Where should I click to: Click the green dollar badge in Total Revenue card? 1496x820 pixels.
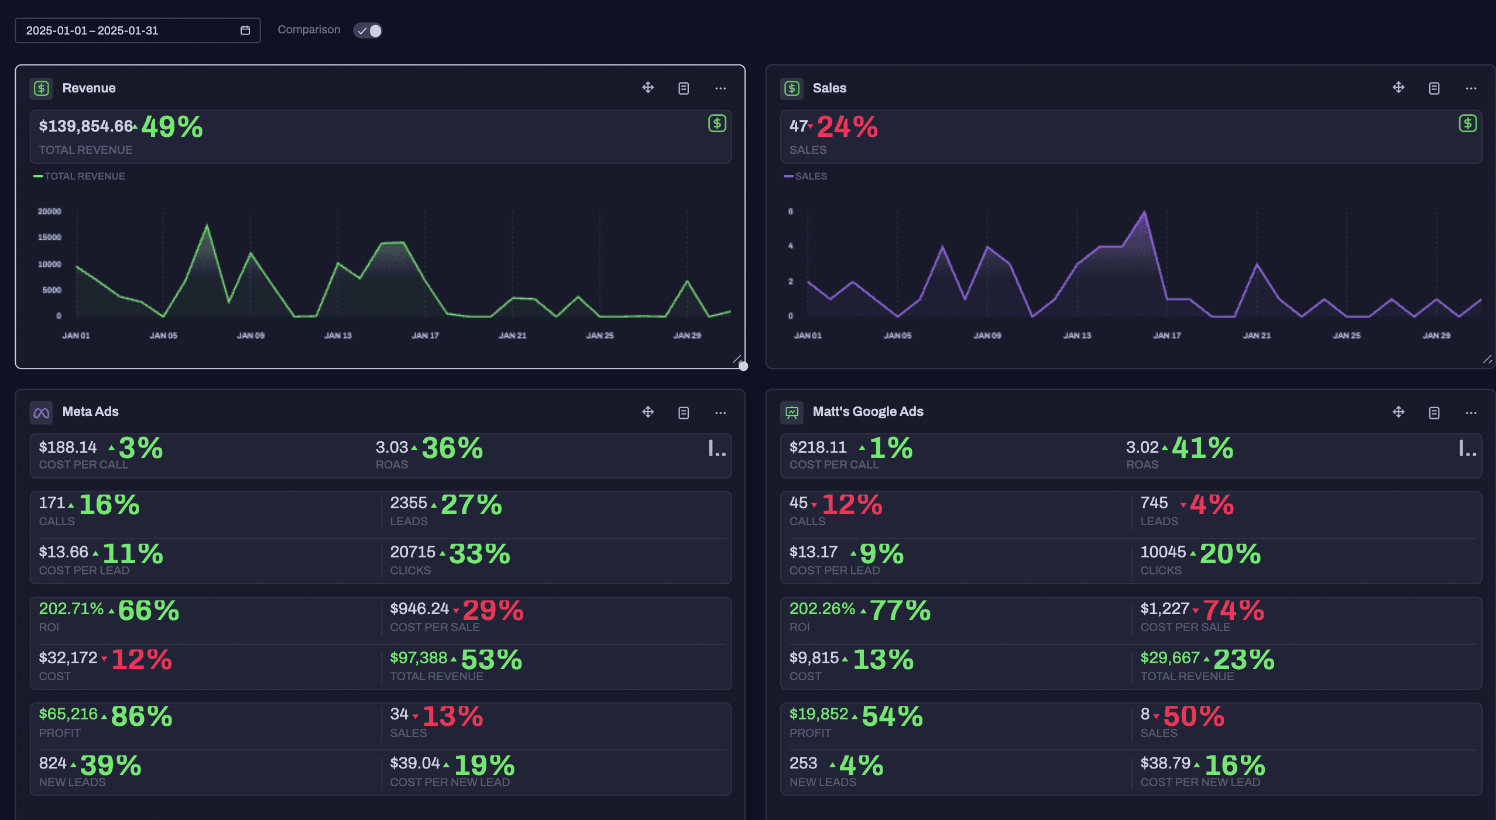717,123
